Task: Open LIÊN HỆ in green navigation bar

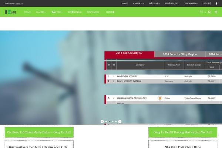Action: pos(110,12)
